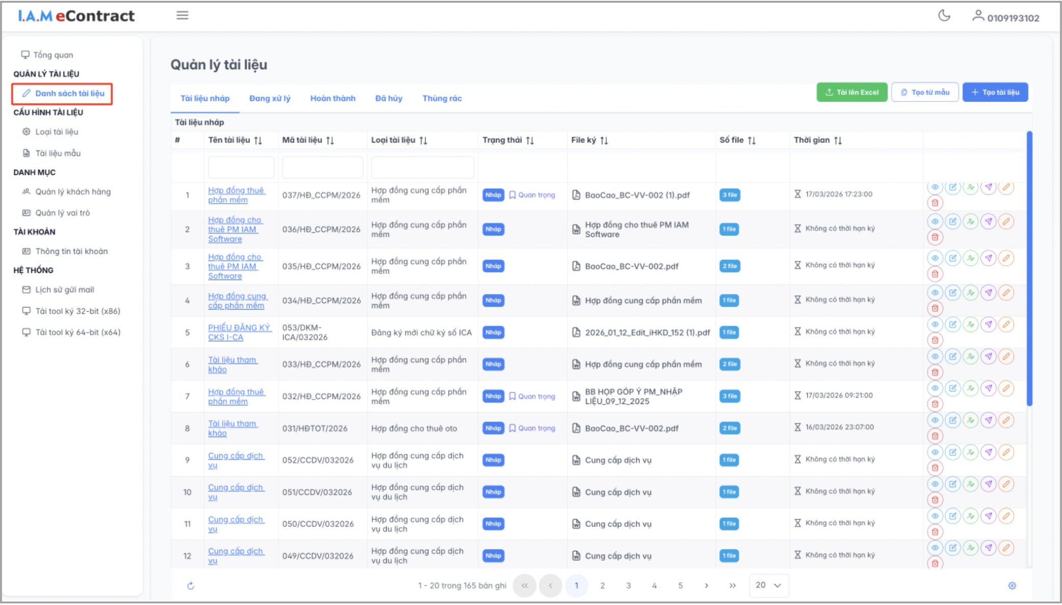Open table settings gear at bottom right
This screenshot has height=605, width=1062.
(1012, 586)
